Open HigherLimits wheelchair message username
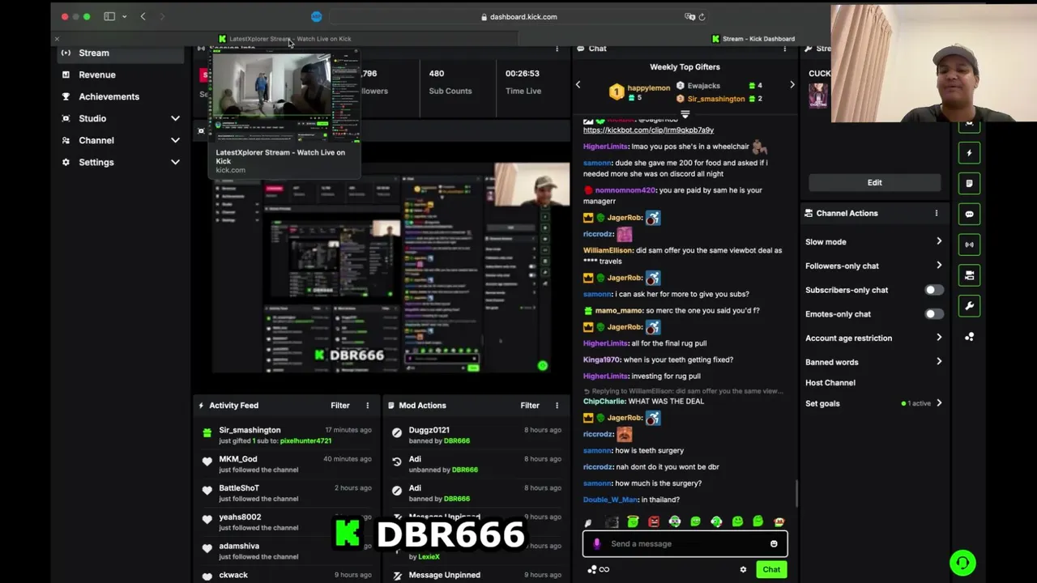The width and height of the screenshot is (1037, 583). tap(605, 147)
